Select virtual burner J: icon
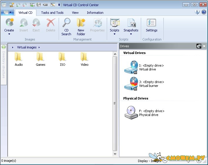 (131, 84)
